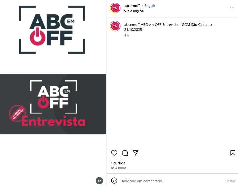Image resolution: width=238 pixels, height=186 pixels.
Task: Select the abcemoff avatar beside the caption
Action: [115, 26]
